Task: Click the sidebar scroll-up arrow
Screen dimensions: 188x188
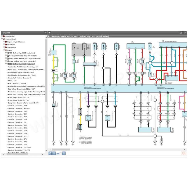Action: 46,38
